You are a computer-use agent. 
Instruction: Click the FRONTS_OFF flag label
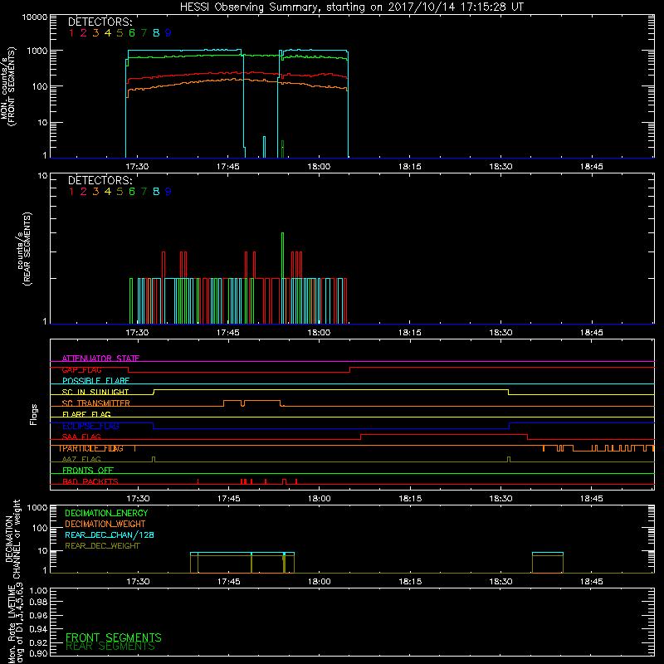click(x=88, y=471)
